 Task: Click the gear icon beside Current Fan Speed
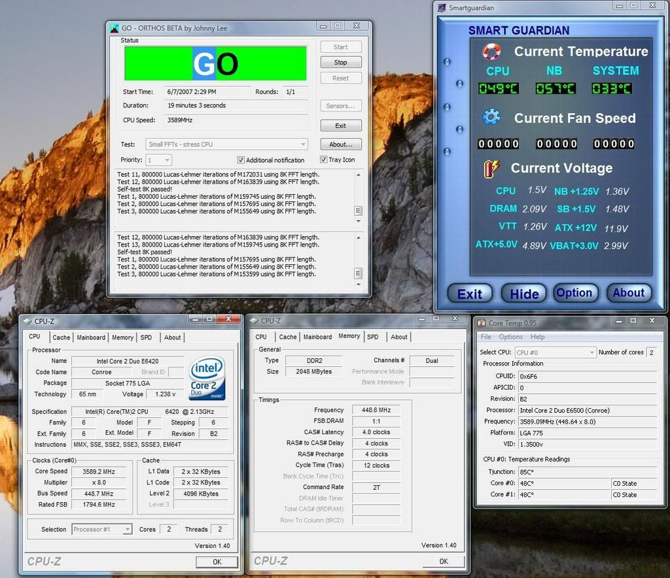tap(491, 118)
